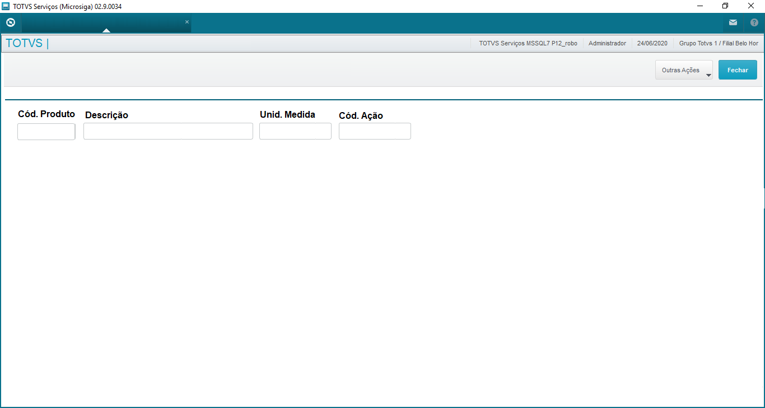Focus the Unid. Medida input field
Screen dimensions: 765x408
pos(295,131)
